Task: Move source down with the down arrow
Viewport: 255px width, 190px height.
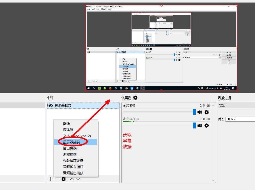Action: pyautogui.click(x=78, y=179)
